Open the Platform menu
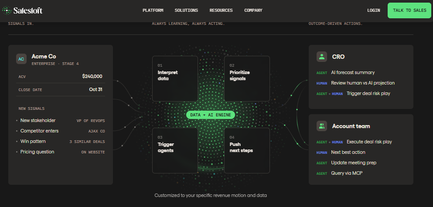433x207 pixels. pyautogui.click(x=153, y=10)
